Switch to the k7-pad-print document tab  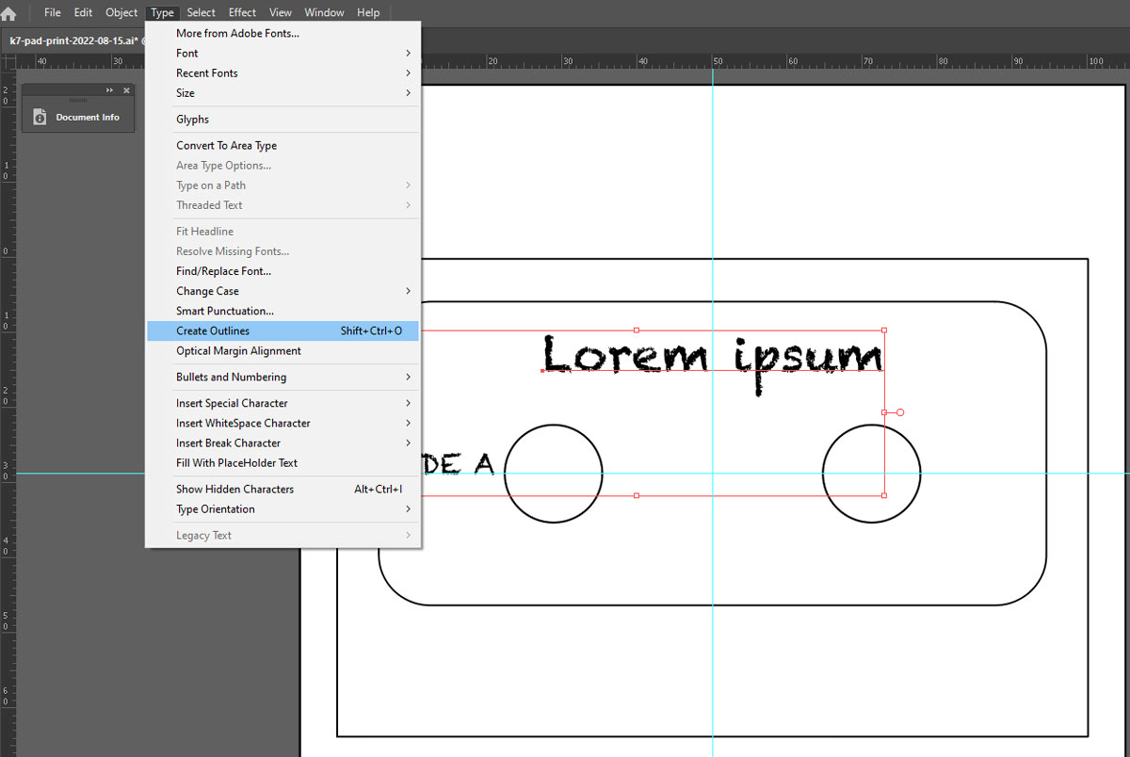tap(73, 40)
